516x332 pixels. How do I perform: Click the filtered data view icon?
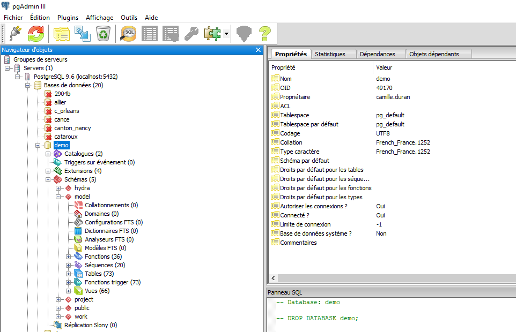(171, 34)
